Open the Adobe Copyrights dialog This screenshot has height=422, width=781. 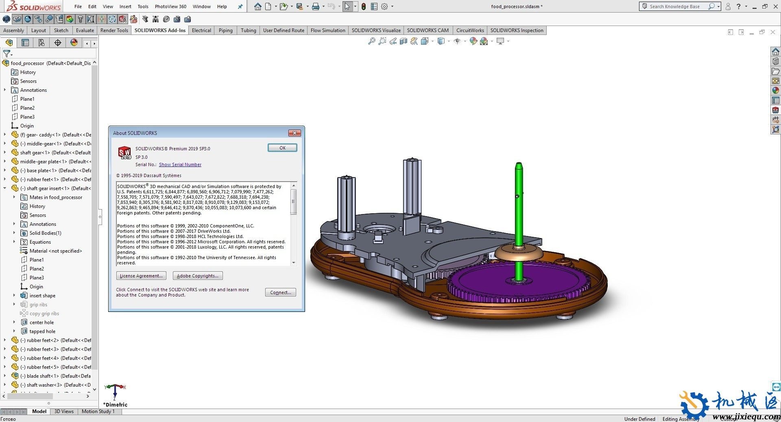coord(197,275)
